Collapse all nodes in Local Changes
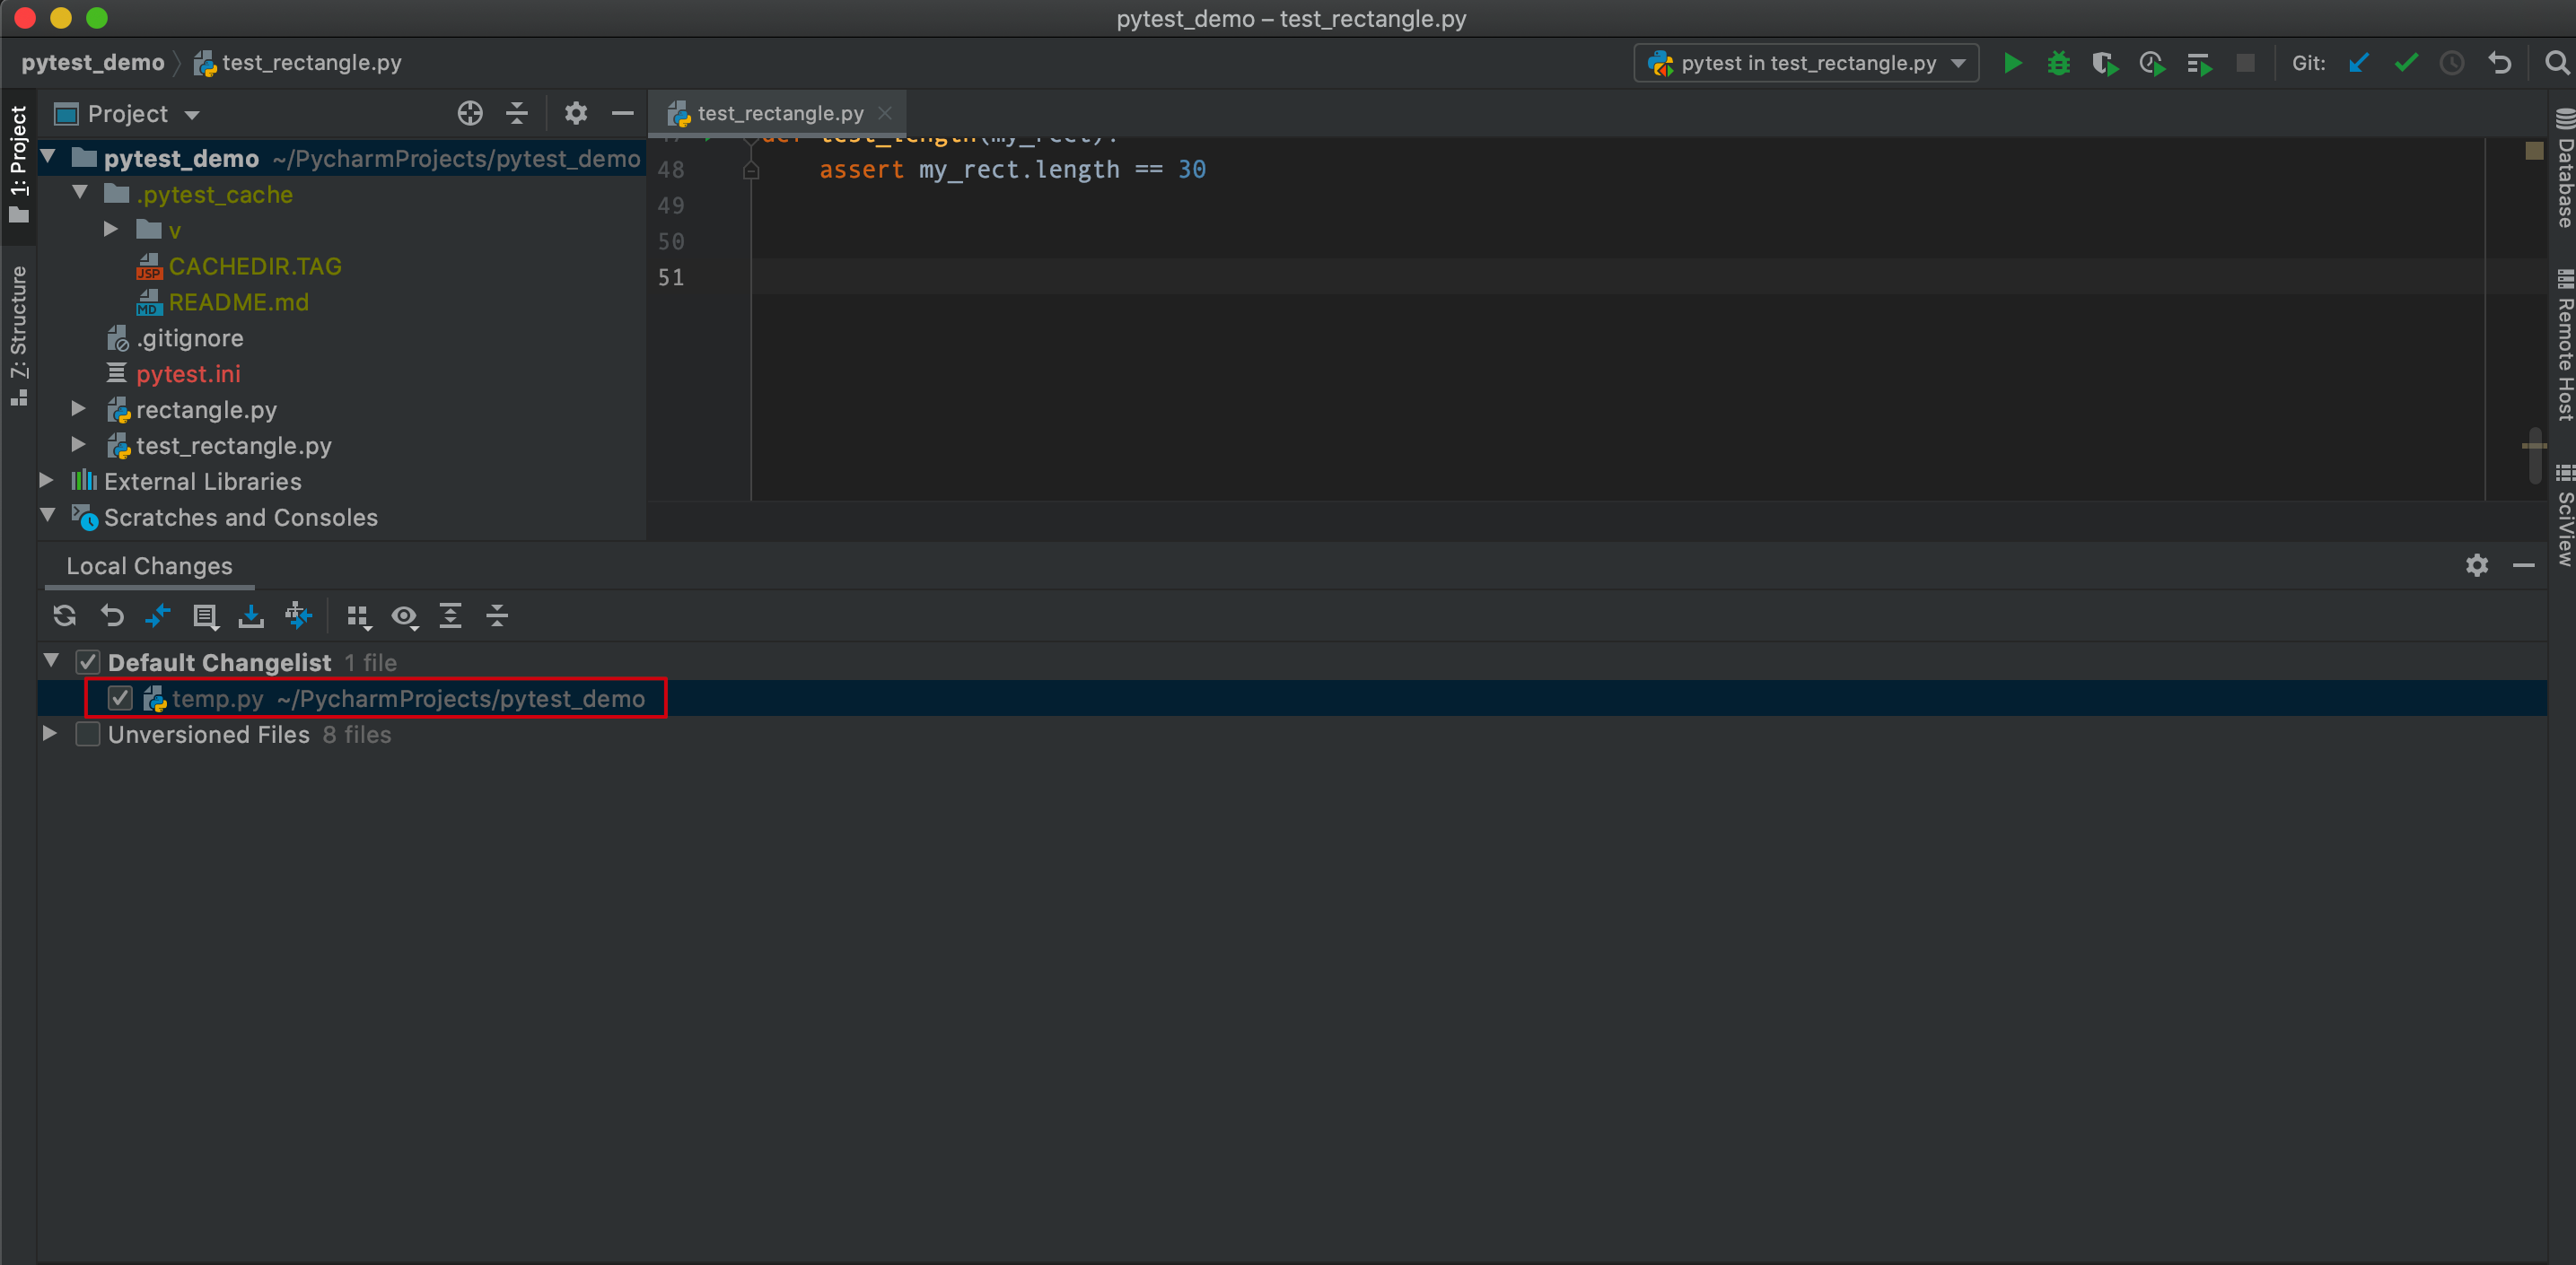2576x1265 pixels. [497, 615]
